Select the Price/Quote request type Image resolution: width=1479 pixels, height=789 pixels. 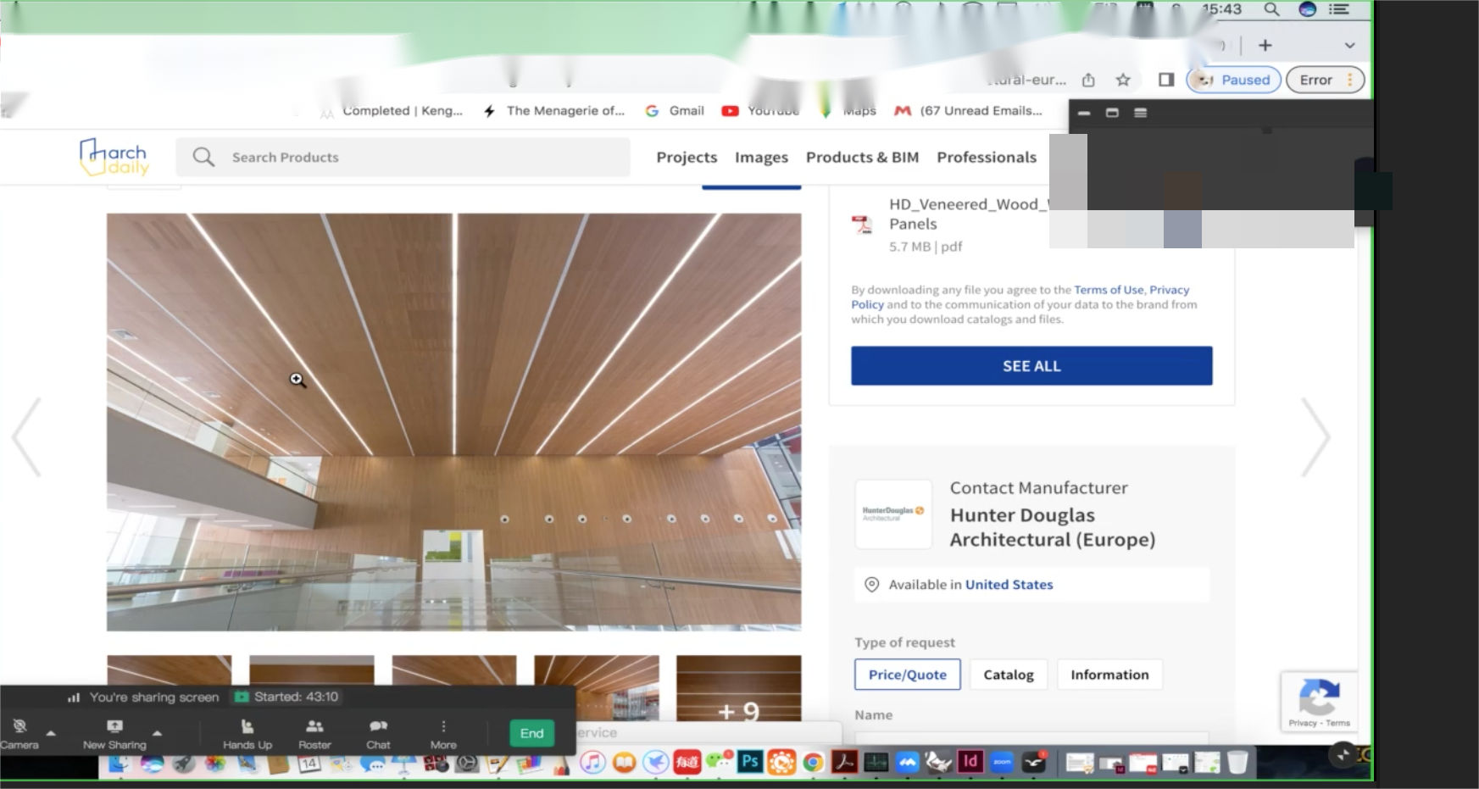[x=907, y=675]
